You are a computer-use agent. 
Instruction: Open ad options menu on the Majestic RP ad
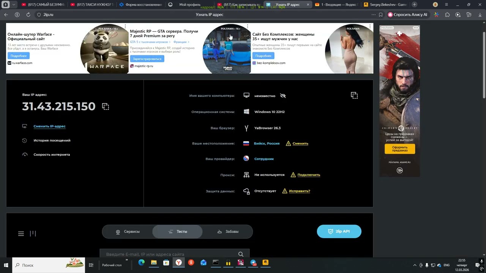[x=248, y=27]
